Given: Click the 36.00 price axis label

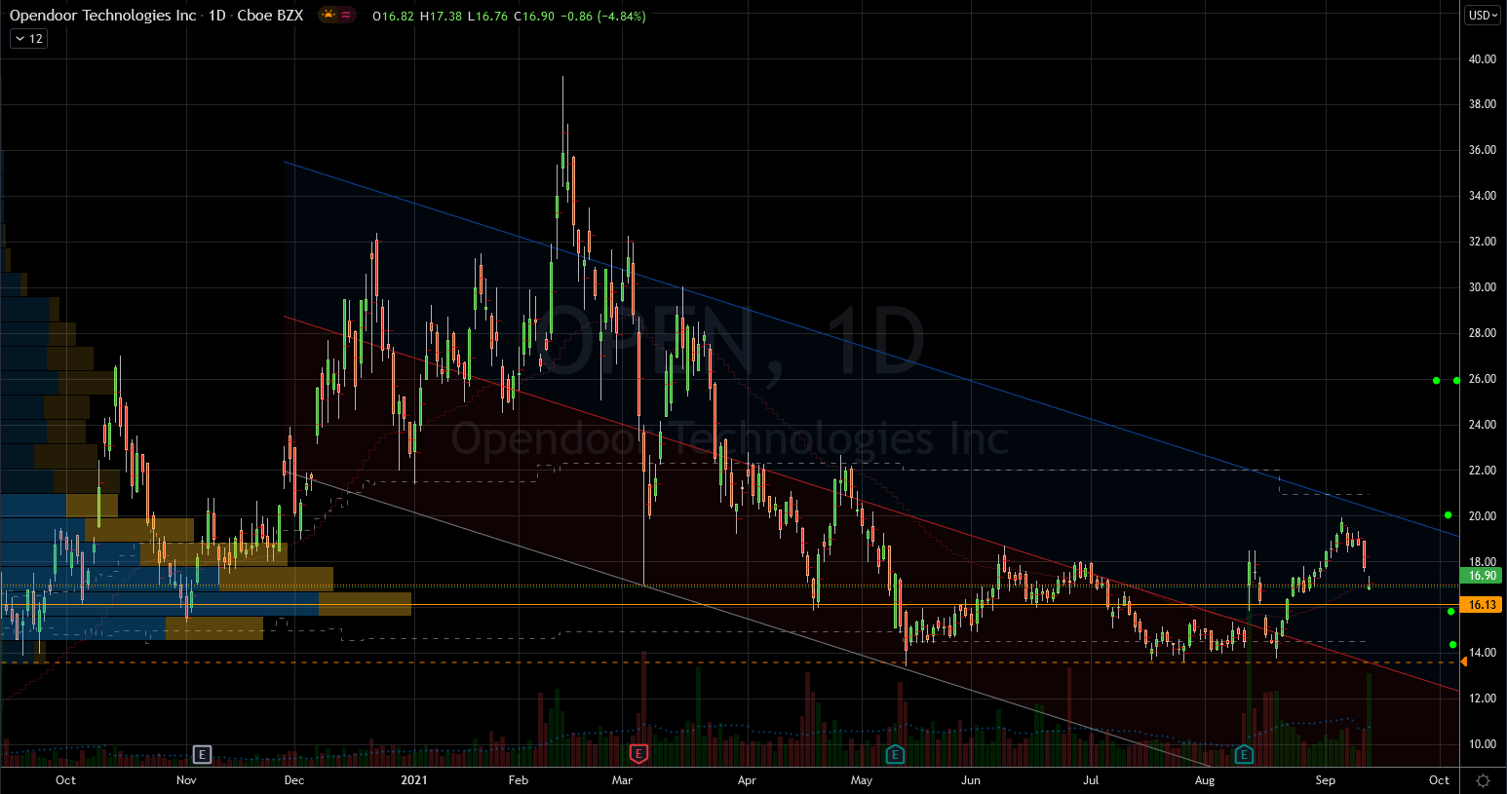Looking at the screenshot, I should tap(1483, 150).
